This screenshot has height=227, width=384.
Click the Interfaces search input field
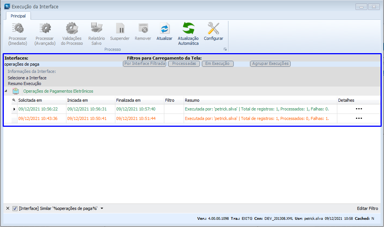pyautogui.click(x=61, y=64)
